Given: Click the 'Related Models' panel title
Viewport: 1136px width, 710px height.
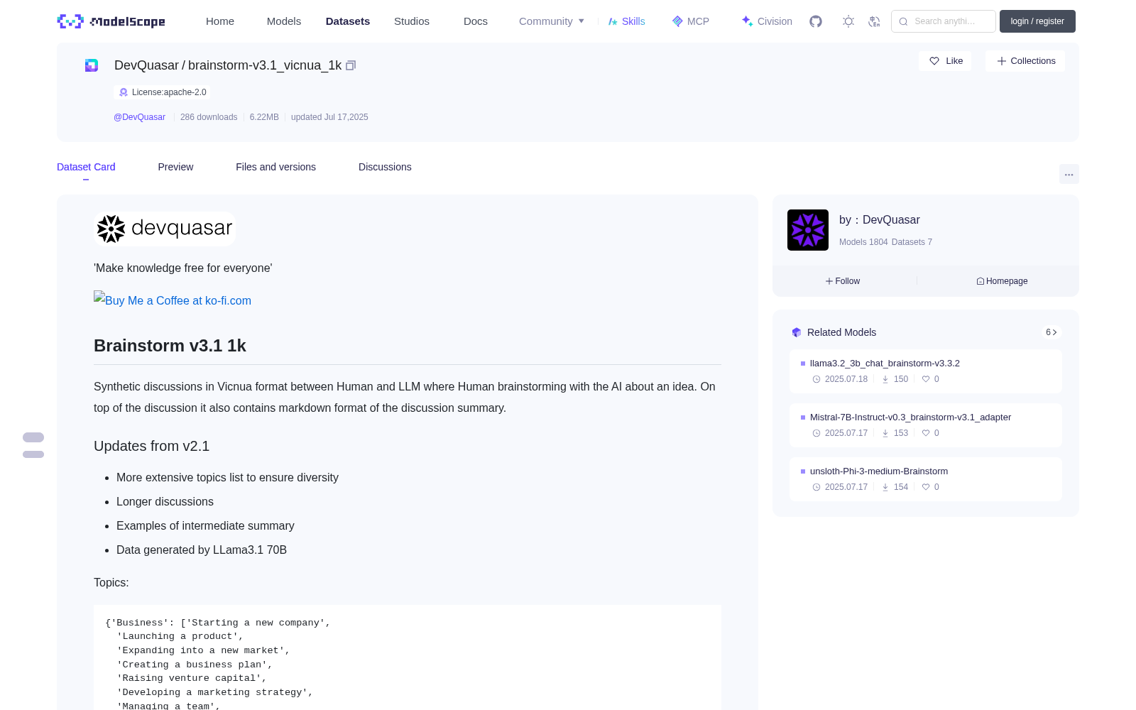Looking at the screenshot, I should coord(841,332).
